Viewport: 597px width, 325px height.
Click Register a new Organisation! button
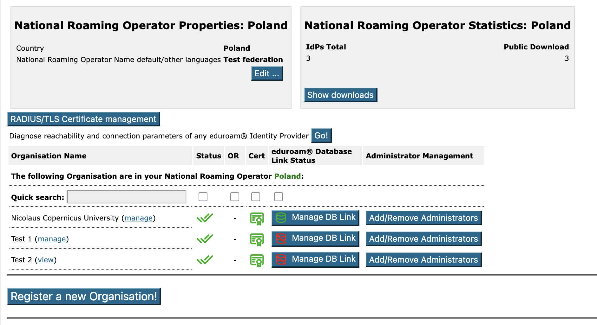(x=84, y=296)
